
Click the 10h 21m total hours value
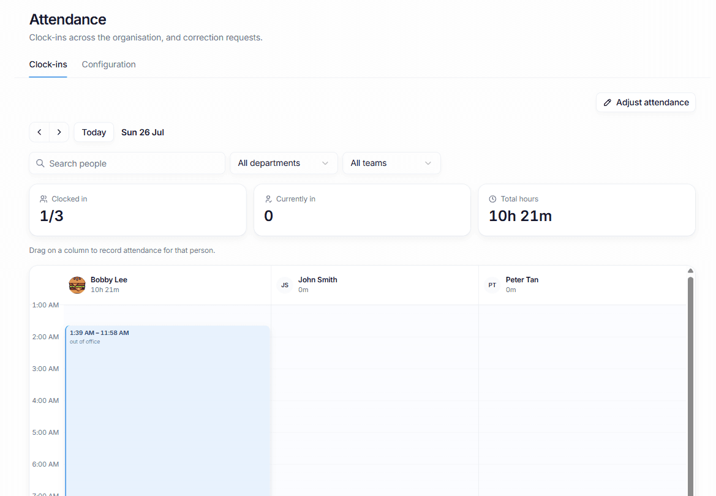(520, 216)
